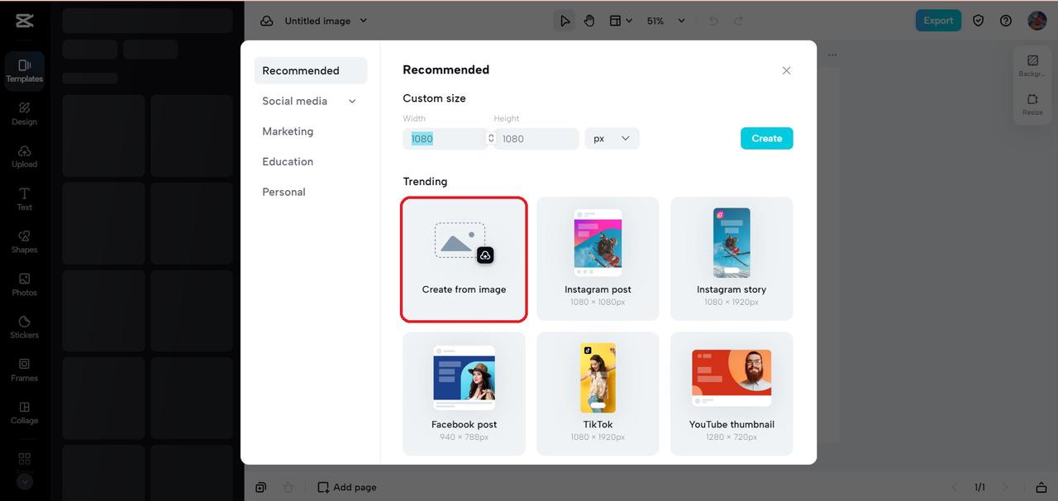
Task: Click the three-dot more options on canvas
Action: coord(832,55)
